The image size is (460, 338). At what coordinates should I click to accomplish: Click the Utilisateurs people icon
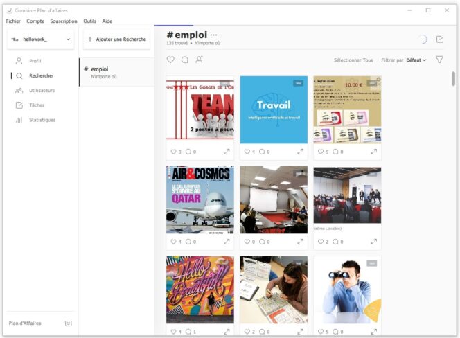[x=19, y=90]
